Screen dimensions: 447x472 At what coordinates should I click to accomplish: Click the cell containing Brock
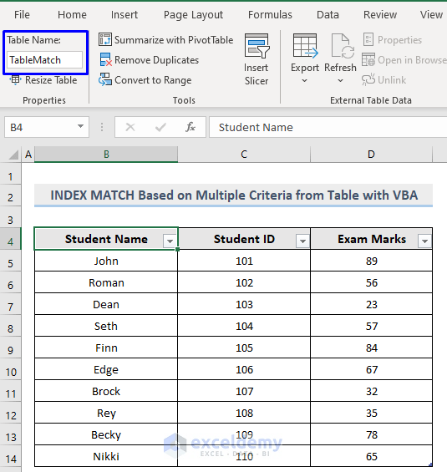tap(106, 391)
